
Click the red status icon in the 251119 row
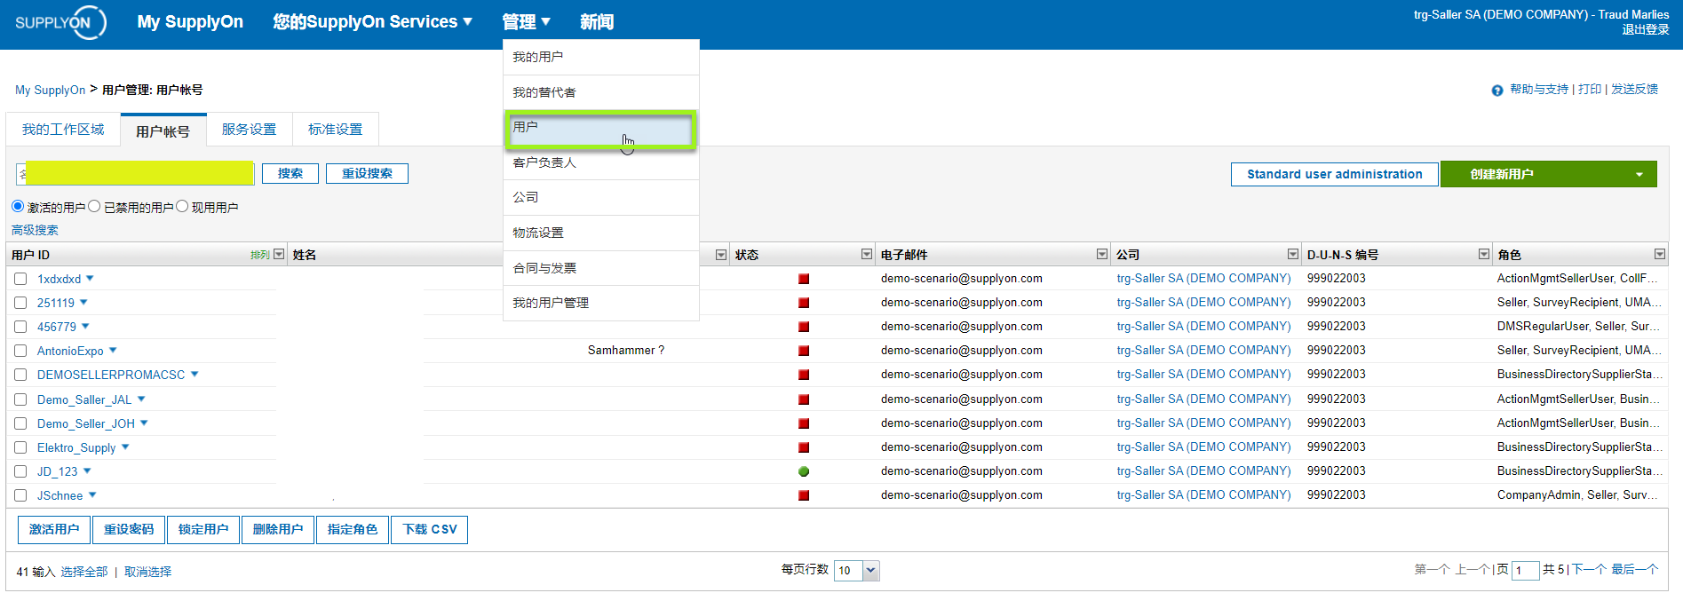tap(804, 303)
